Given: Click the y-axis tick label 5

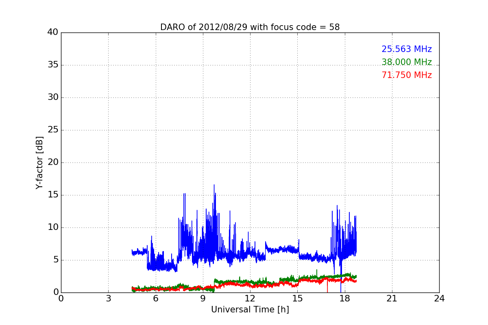Looking at the screenshot, I should pos(55,260).
